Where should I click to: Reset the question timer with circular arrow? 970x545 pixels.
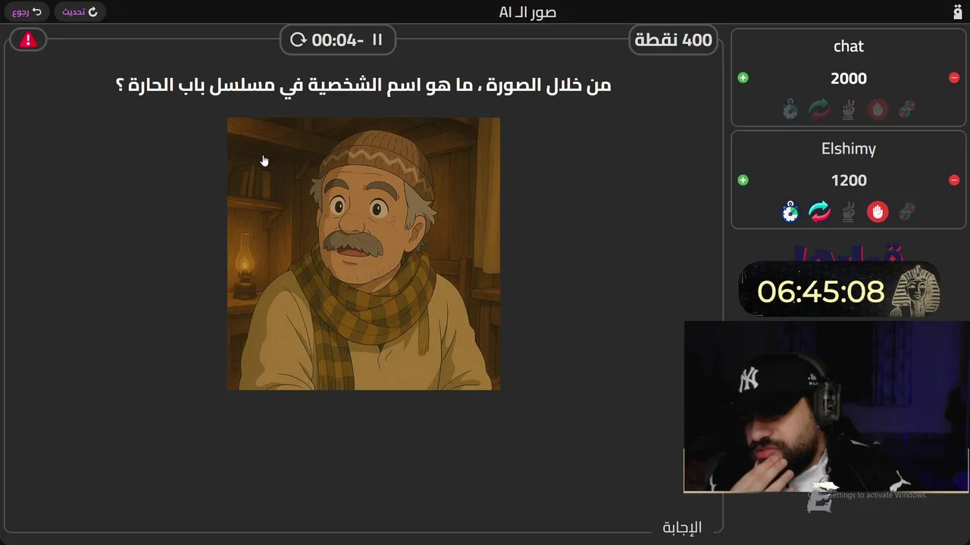(298, 40)
